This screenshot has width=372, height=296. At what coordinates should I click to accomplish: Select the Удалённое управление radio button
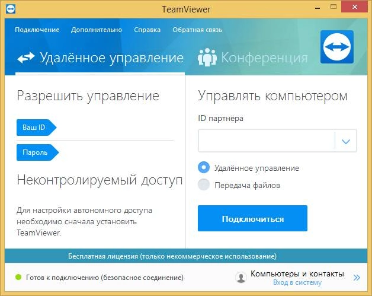[x=204, y=167]
